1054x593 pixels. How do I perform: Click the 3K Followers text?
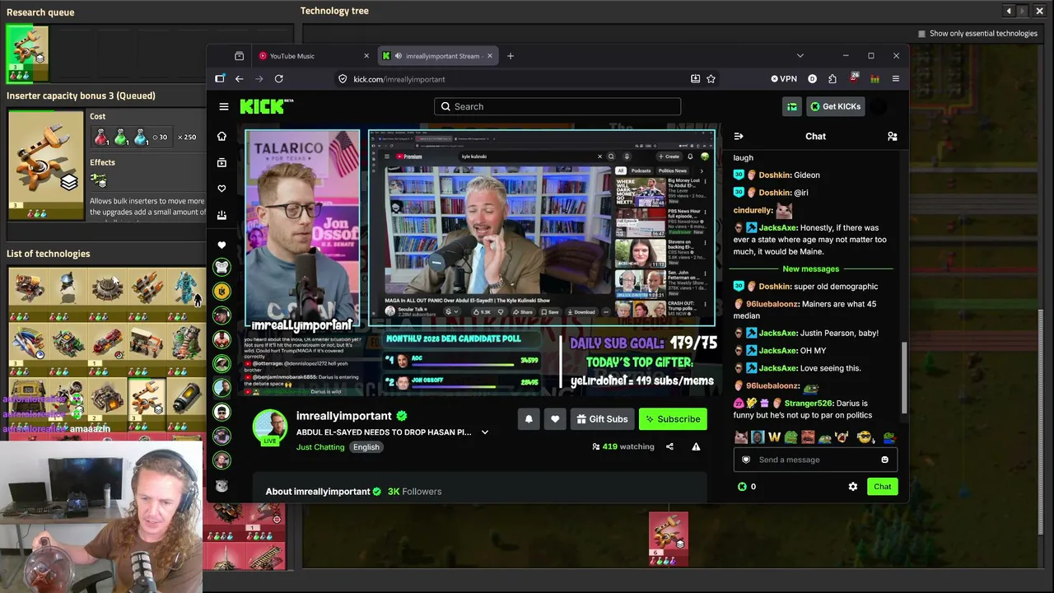pyautogui.click(x=415, y=492)
